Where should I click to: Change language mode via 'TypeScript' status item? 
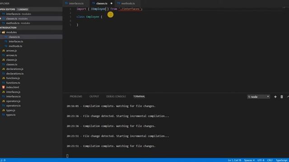(x=281, y=160)
